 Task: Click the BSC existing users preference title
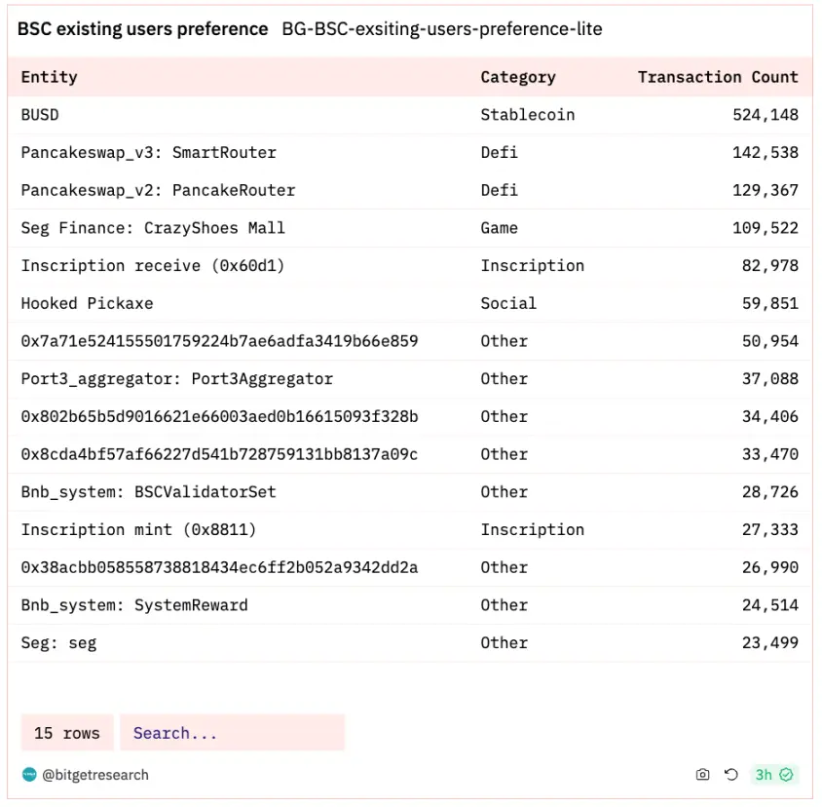(x=142, y=29)
